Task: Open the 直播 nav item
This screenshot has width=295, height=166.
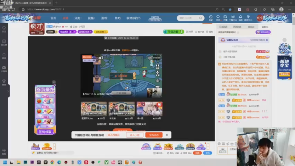Action: click(65, 18)
